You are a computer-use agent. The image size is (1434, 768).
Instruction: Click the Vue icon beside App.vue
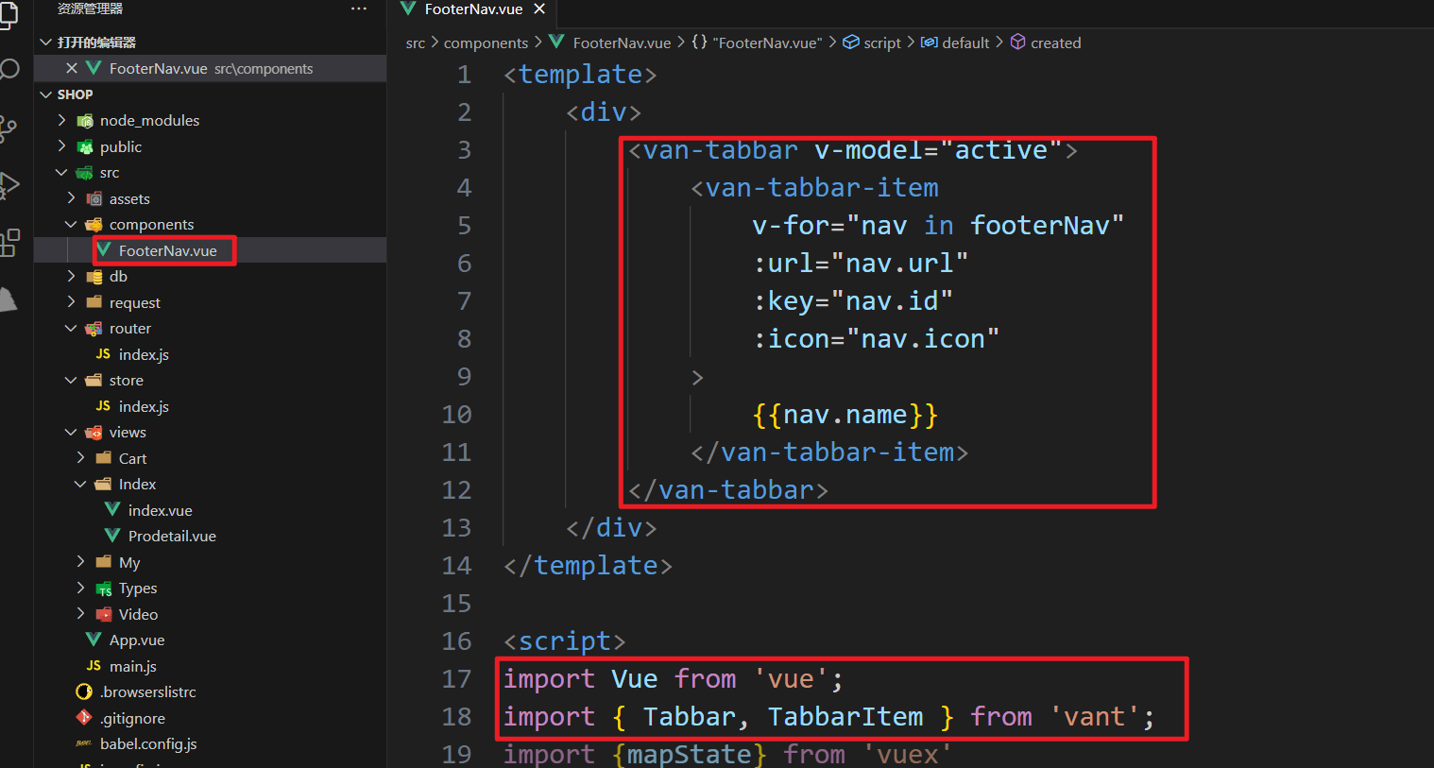(x=94, y=640)
